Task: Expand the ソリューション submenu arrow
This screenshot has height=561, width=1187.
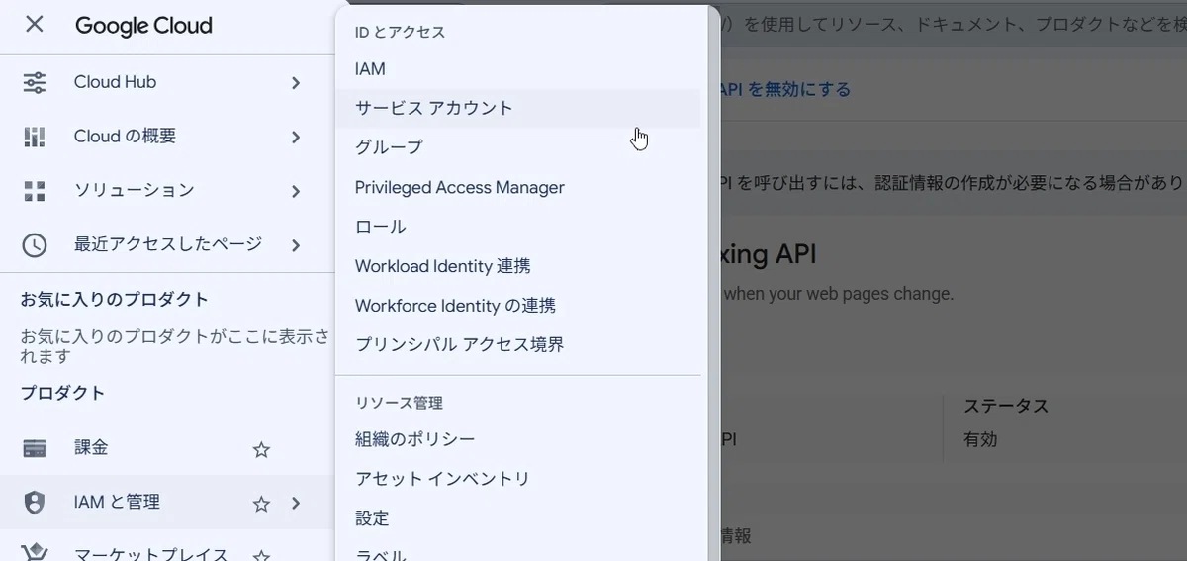Action: point(295,191)
